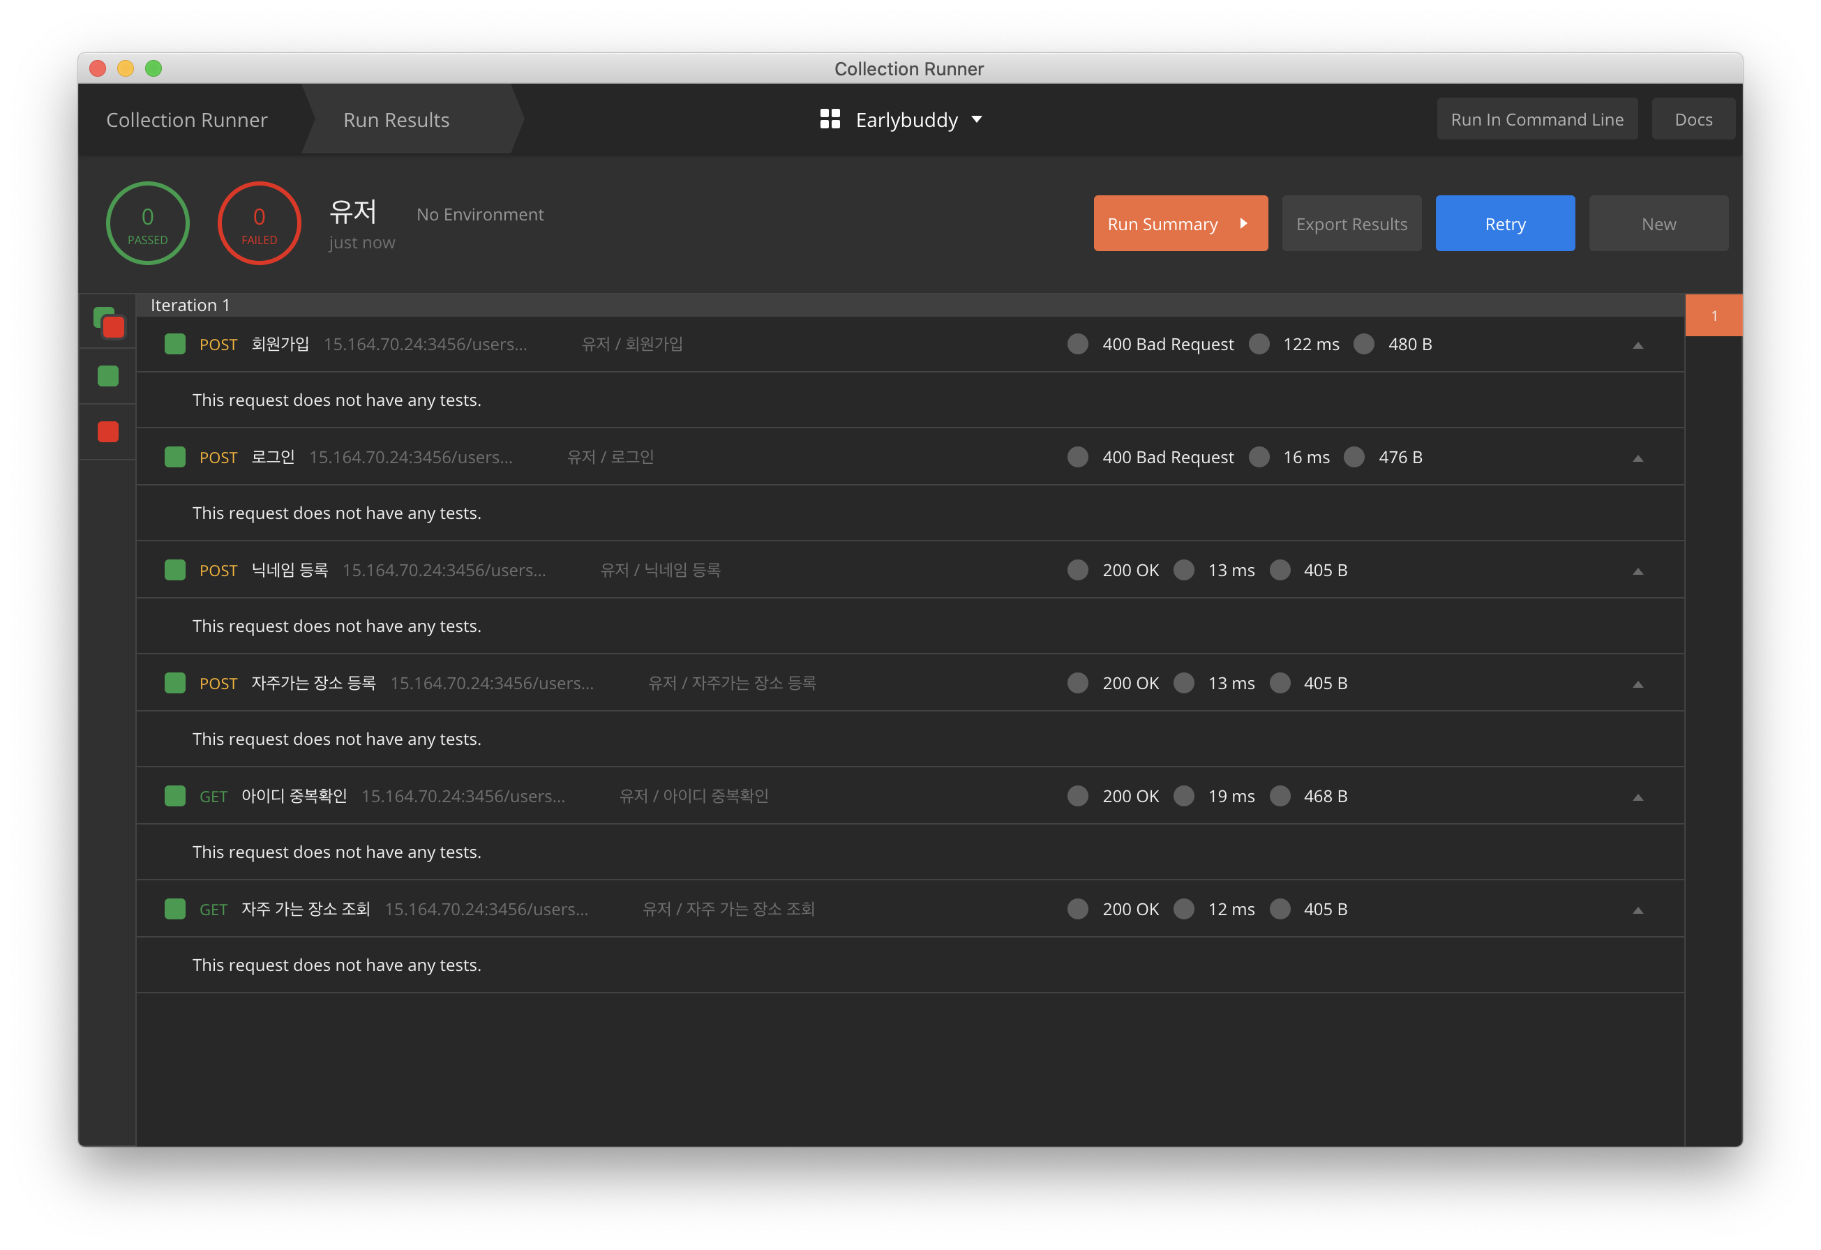Collapse the 아이디 중복확인 request row
Screen dimensions: 1821x1250
click(x=1638, y=797)
